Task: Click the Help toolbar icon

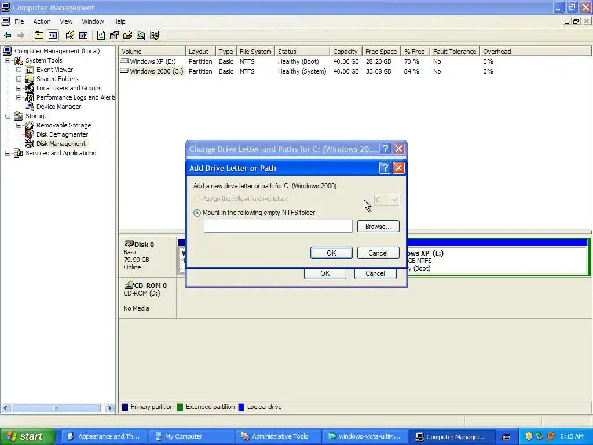Action: 69,35
